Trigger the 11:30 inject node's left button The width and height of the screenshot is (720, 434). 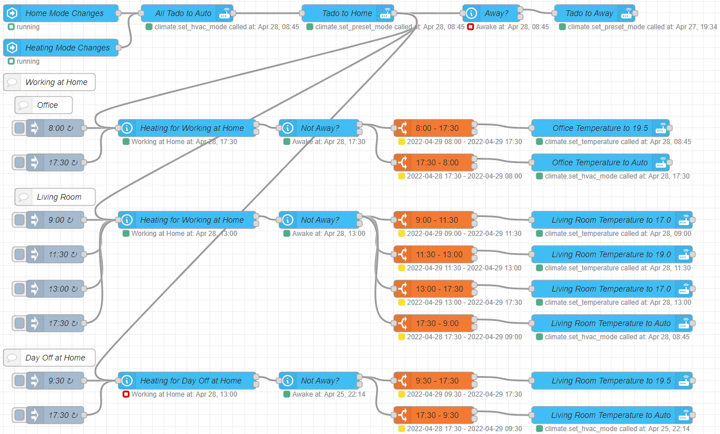(19, 254)
